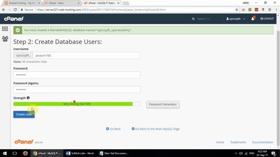This screenshot has height=157, width=280.
Task: Click the Secure padlock site info
Action: click(x=27, y=10)
